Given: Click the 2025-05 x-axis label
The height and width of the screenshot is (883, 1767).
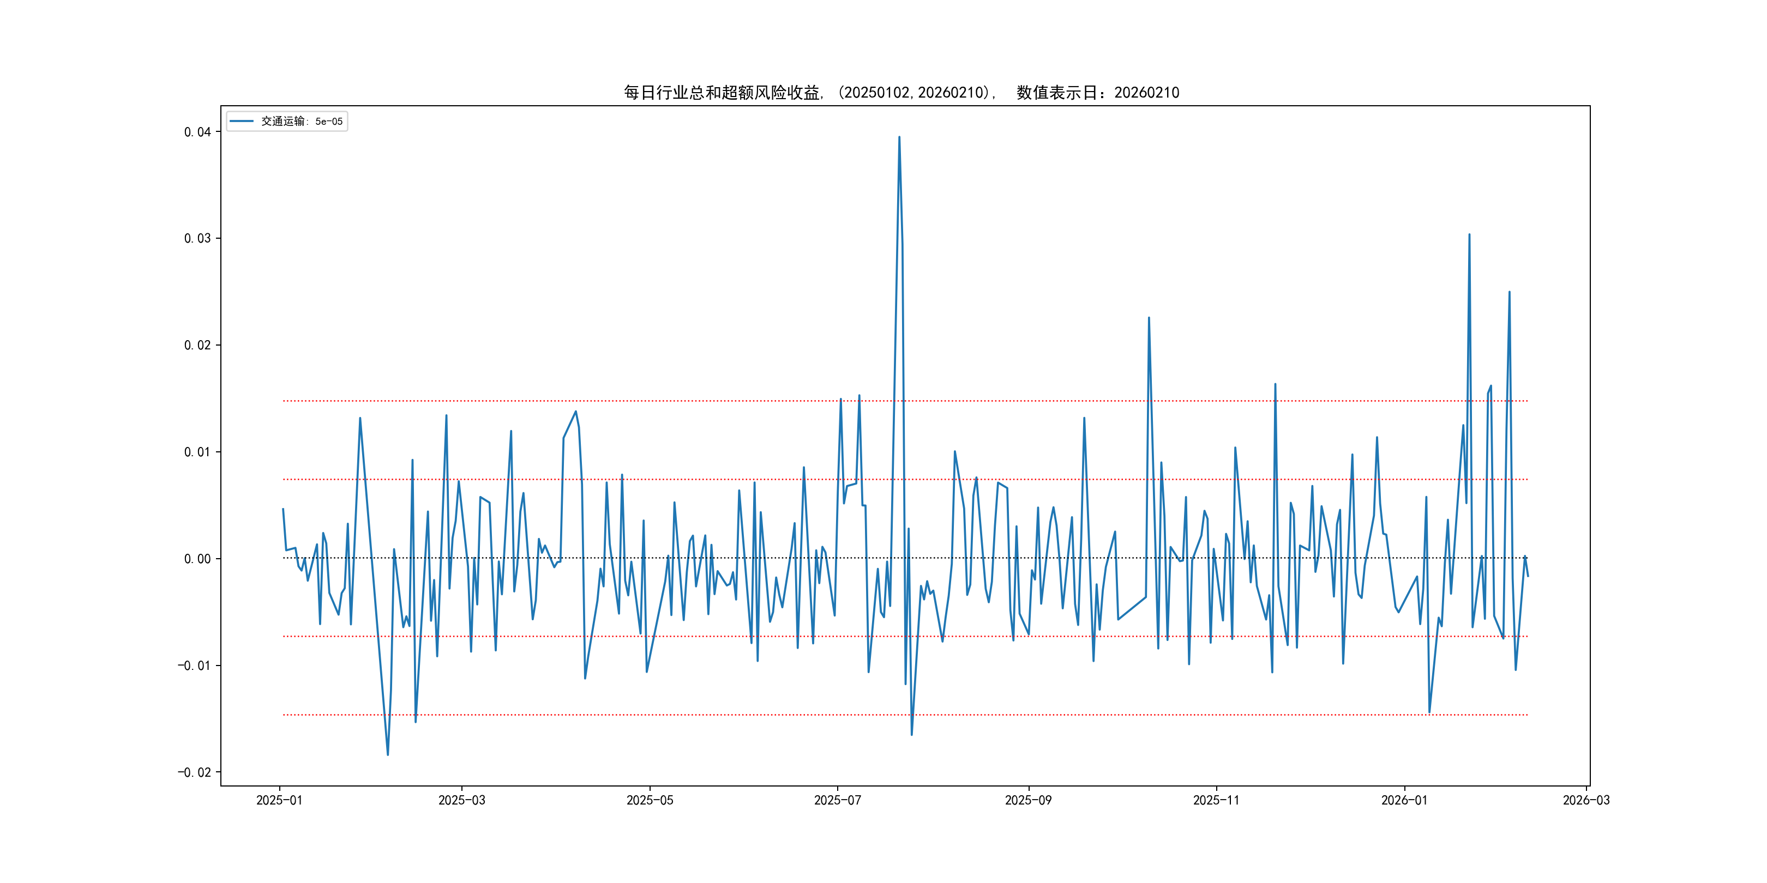Looking at the screenshot, I should pos(650,800).
